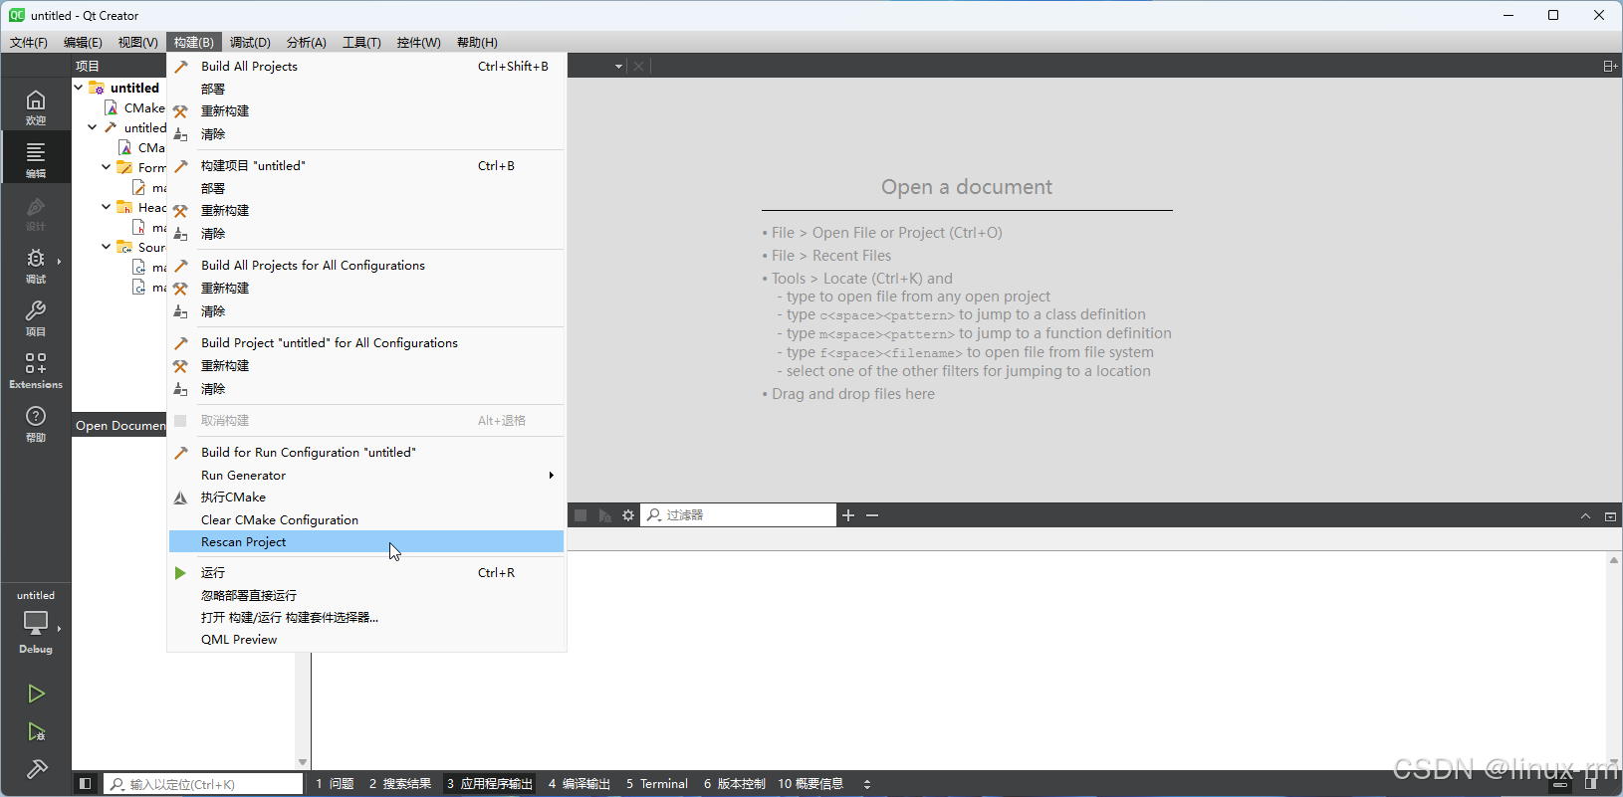Open output pane settings gear
This screenshot has height=797, width=1623.
click(628, 515)
